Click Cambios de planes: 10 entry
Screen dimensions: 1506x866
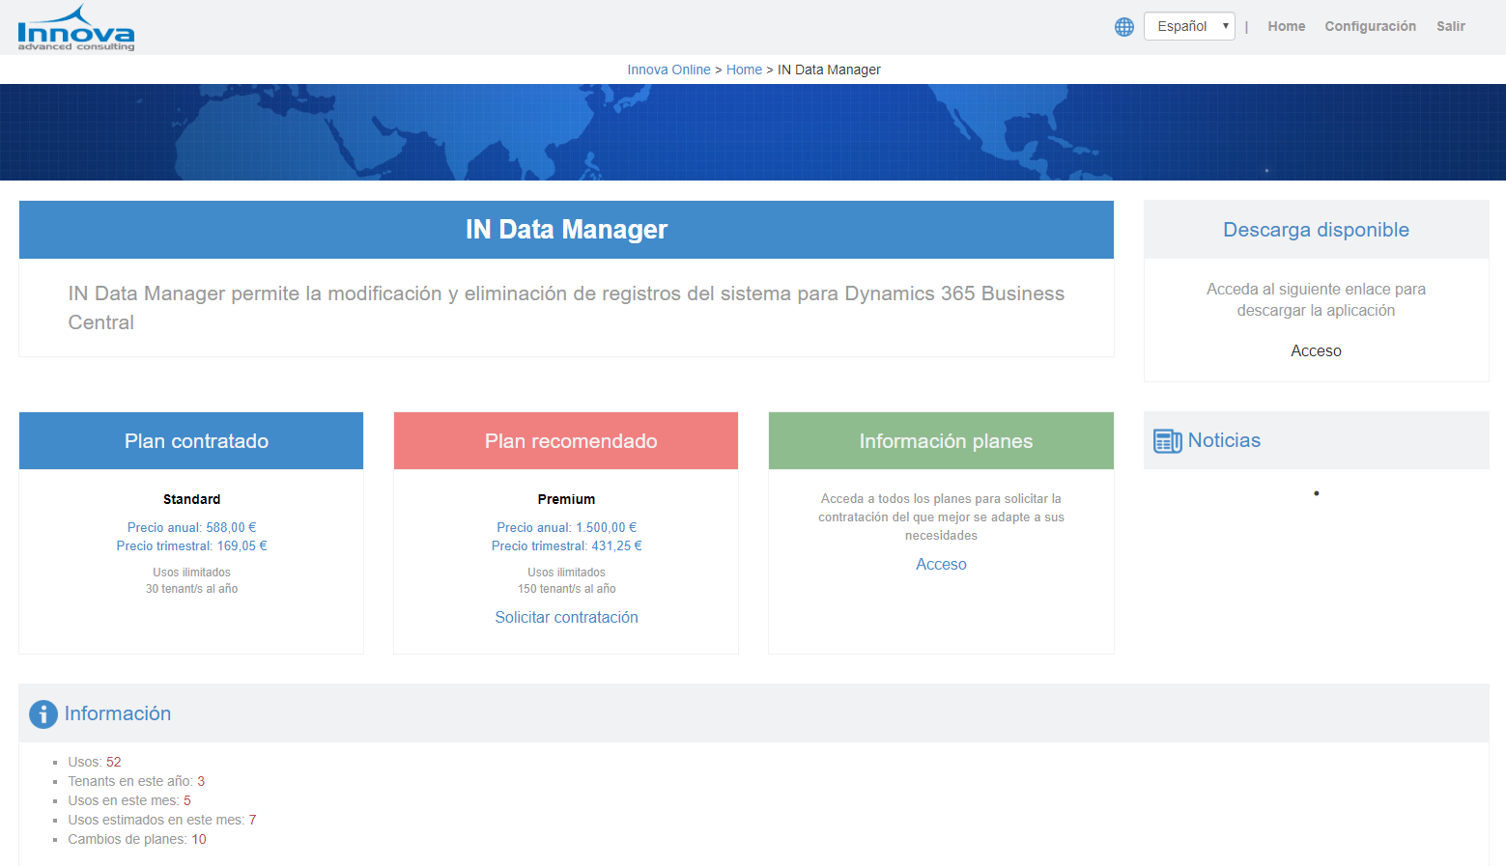(x=137, y=840)
